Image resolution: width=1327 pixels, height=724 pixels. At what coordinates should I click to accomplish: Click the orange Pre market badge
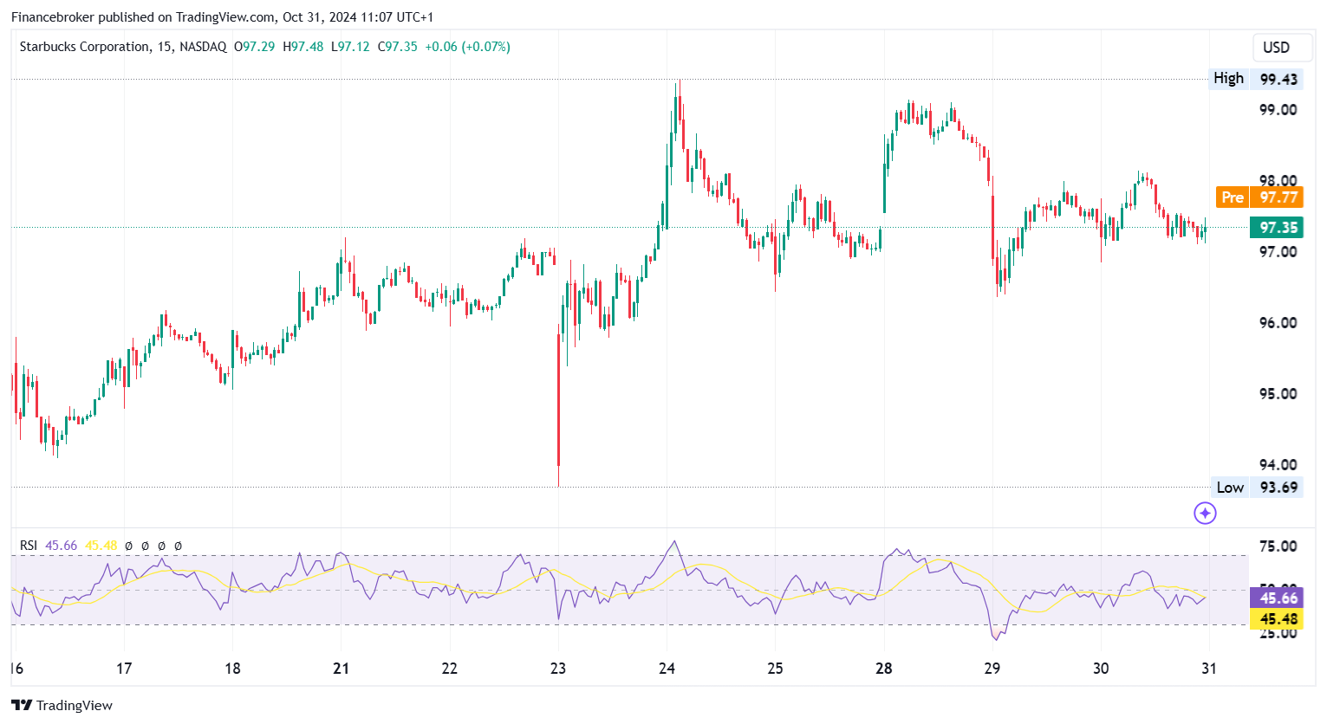pos(1232,197)
